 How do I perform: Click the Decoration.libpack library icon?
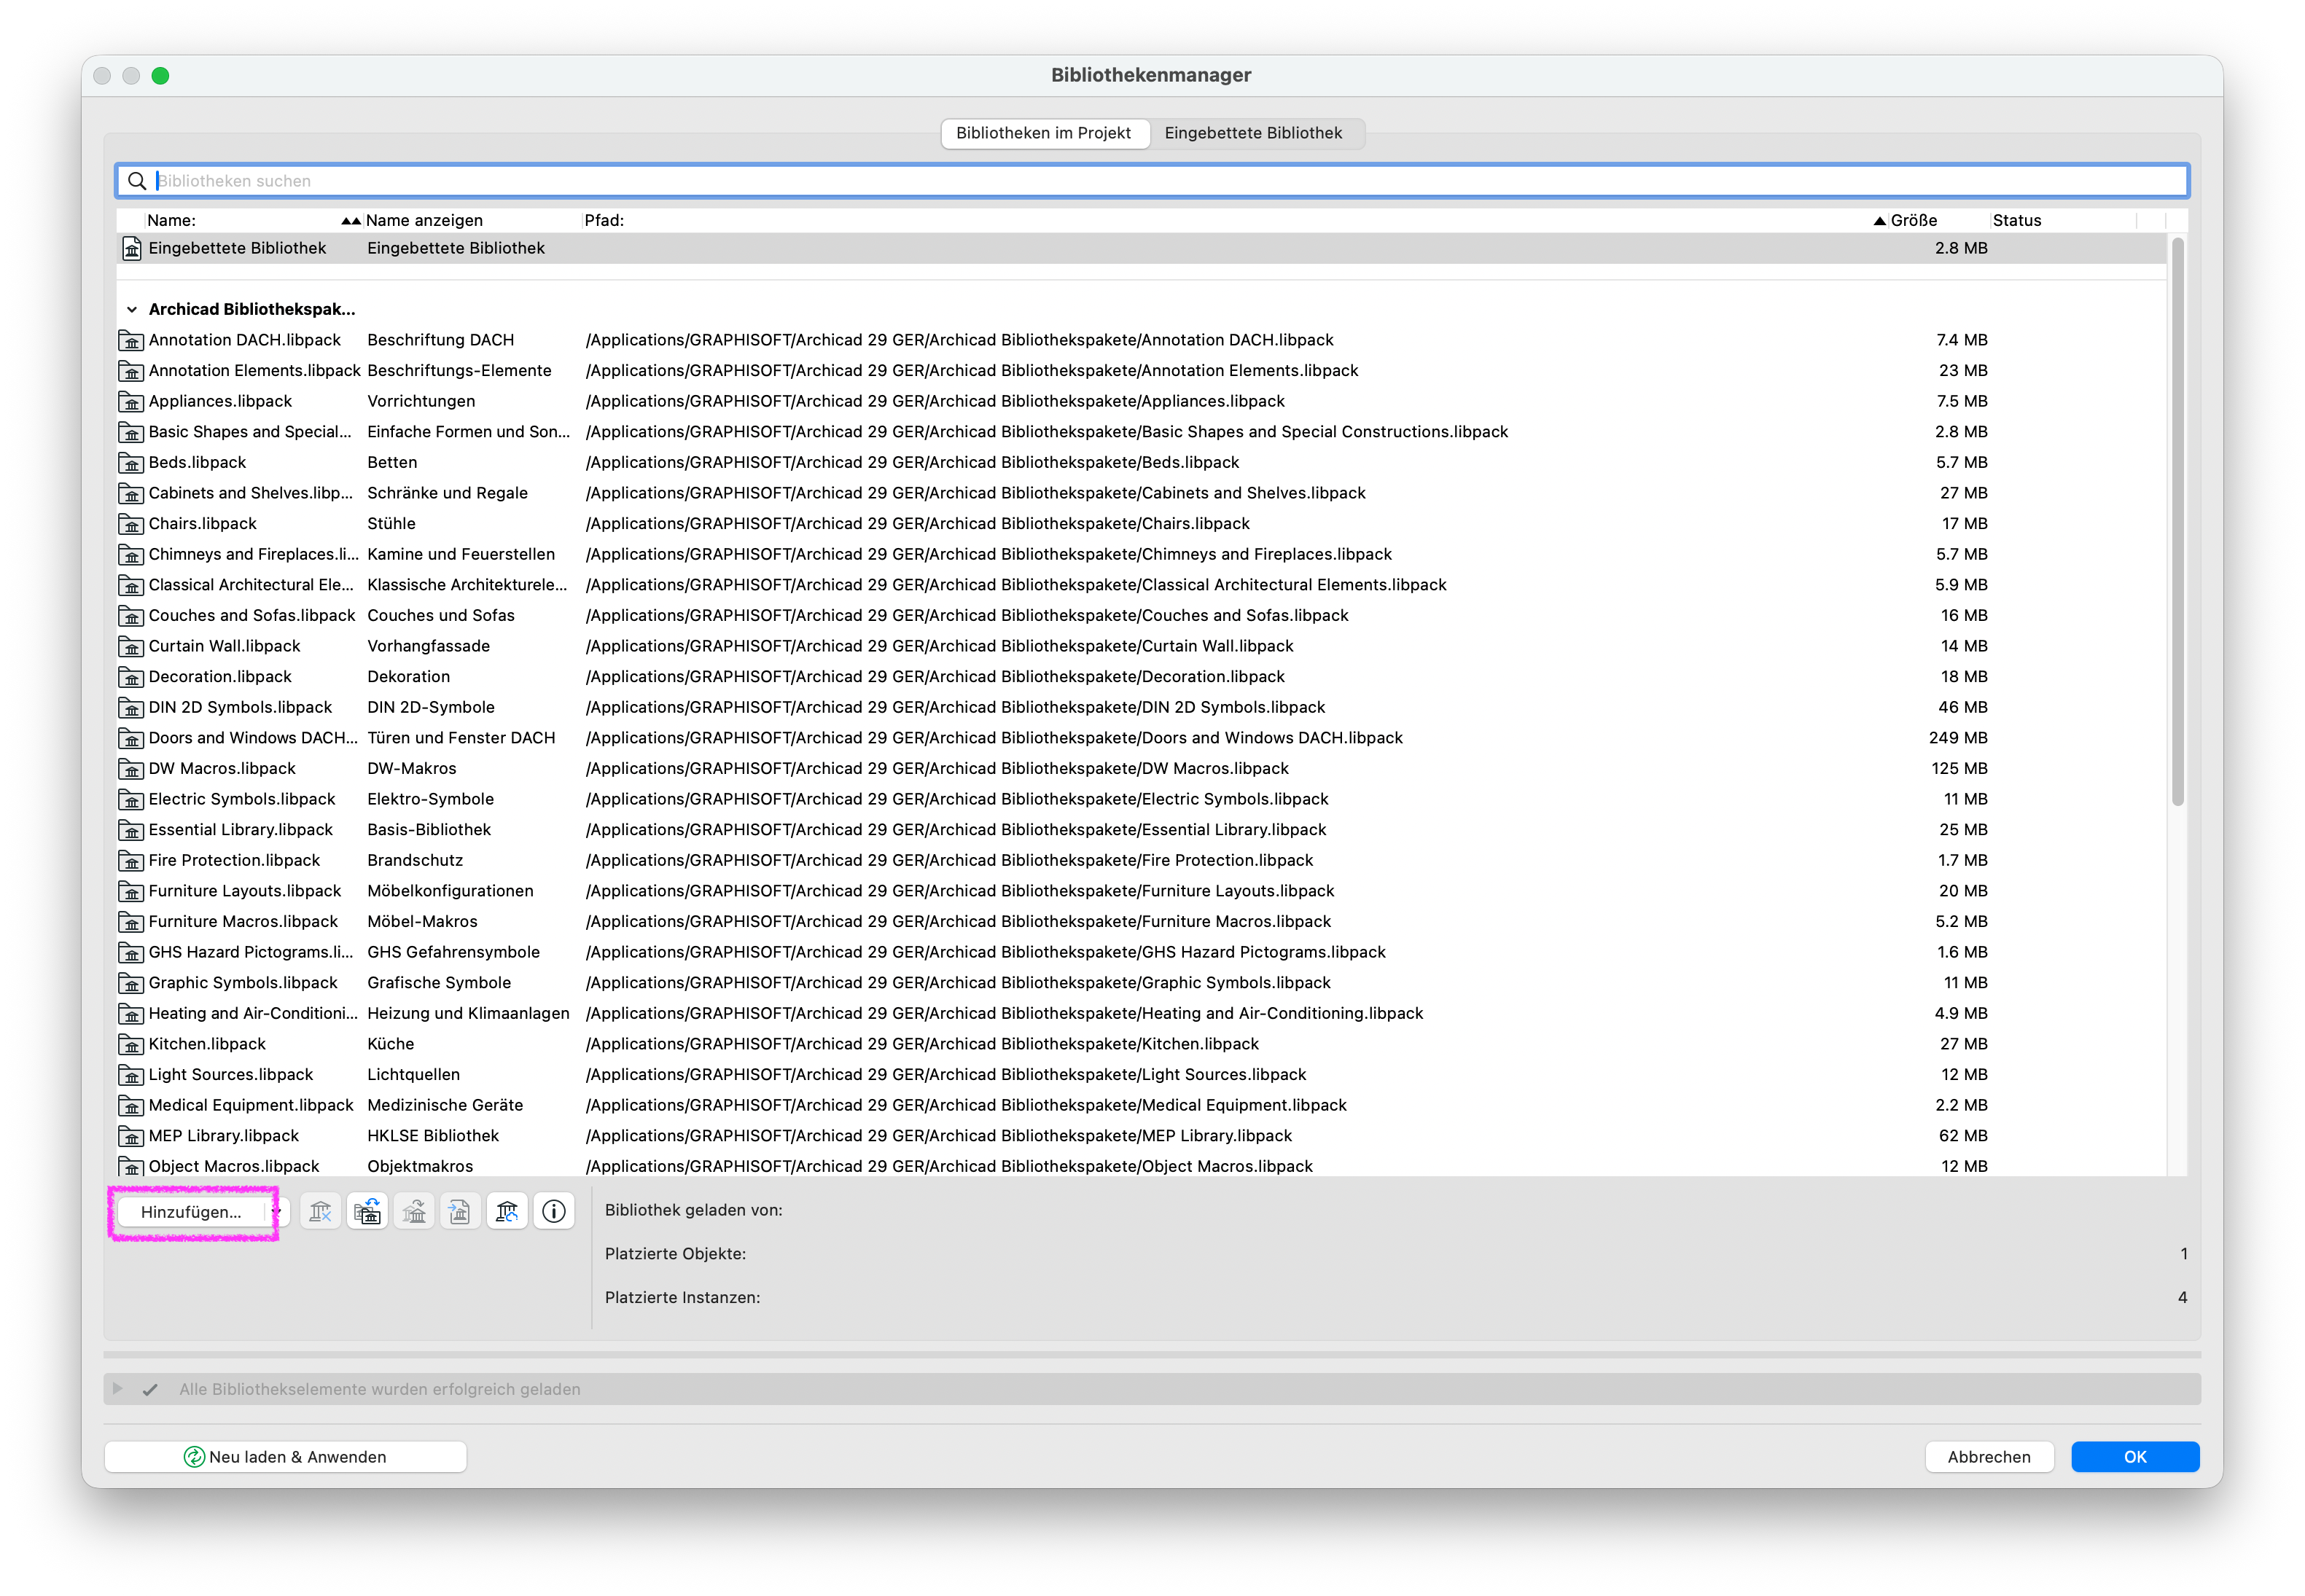pos(131,677)
